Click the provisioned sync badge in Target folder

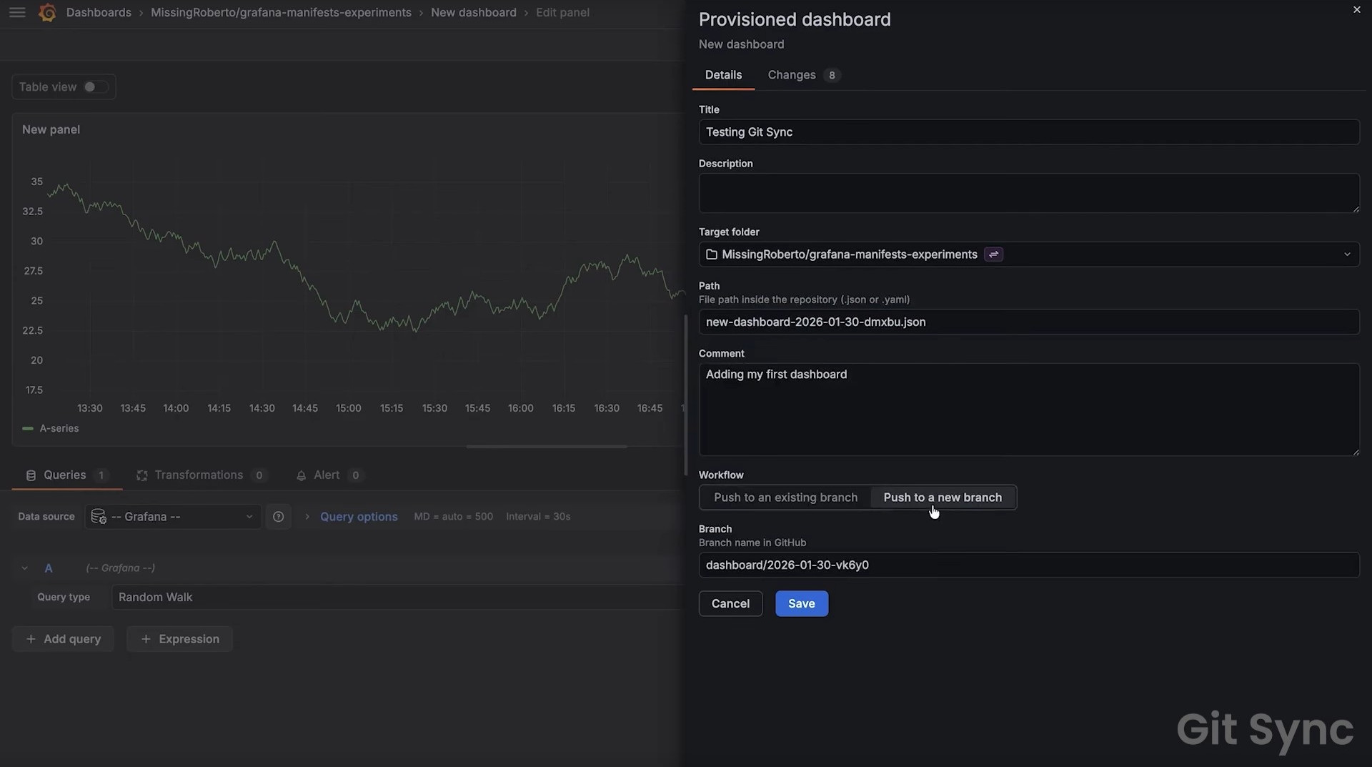click(x=993, y=254)
